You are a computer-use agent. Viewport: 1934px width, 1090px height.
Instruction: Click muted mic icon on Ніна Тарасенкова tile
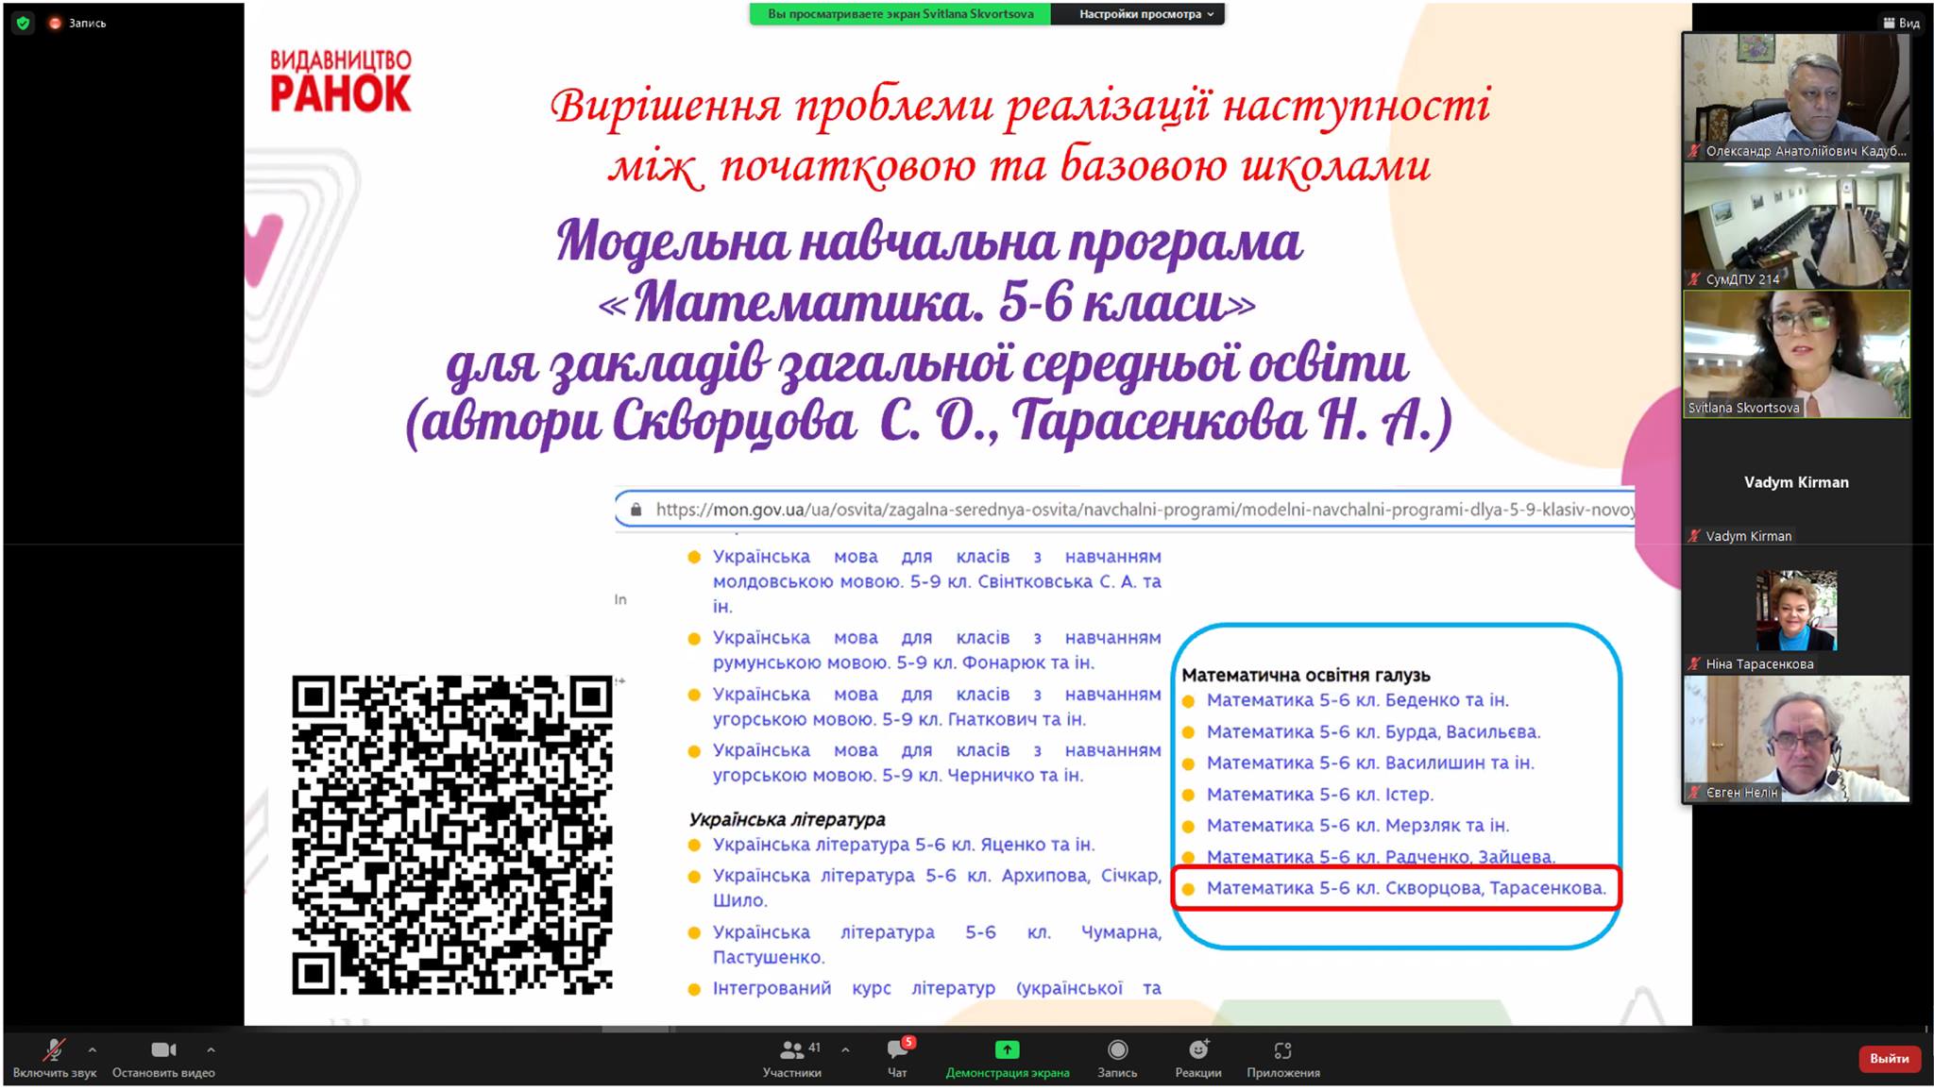point(1695,664)
